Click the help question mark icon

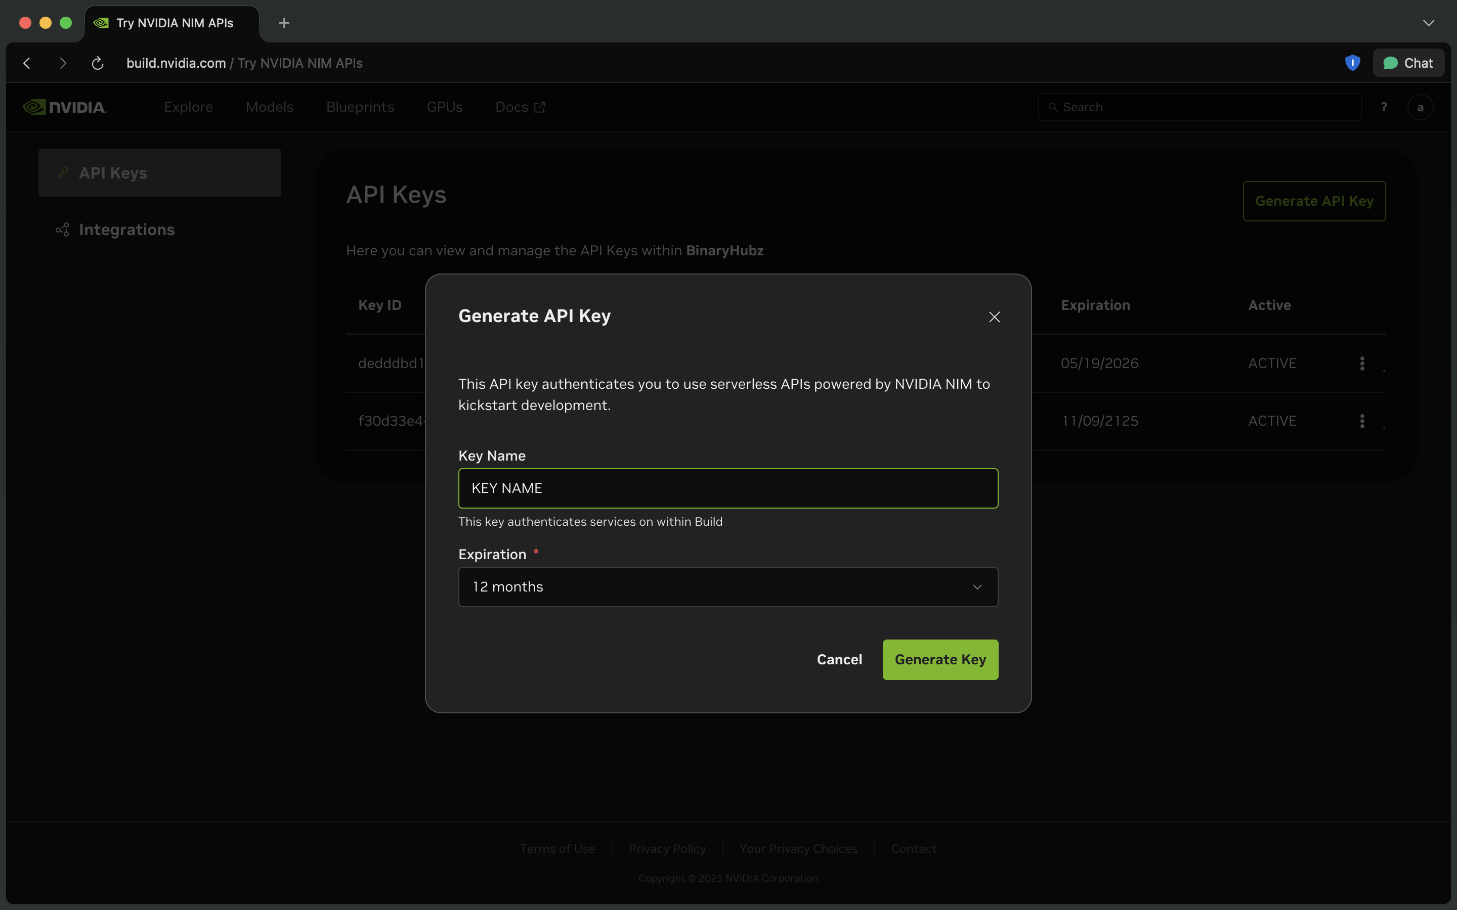coord(1384,107)
